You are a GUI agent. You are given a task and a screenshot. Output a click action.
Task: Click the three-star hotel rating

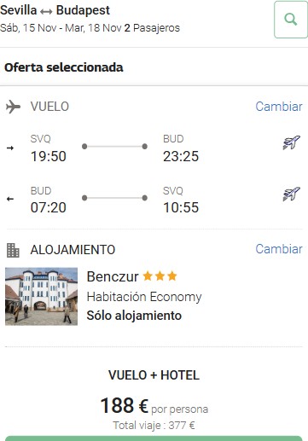click(x=160, y=276)
